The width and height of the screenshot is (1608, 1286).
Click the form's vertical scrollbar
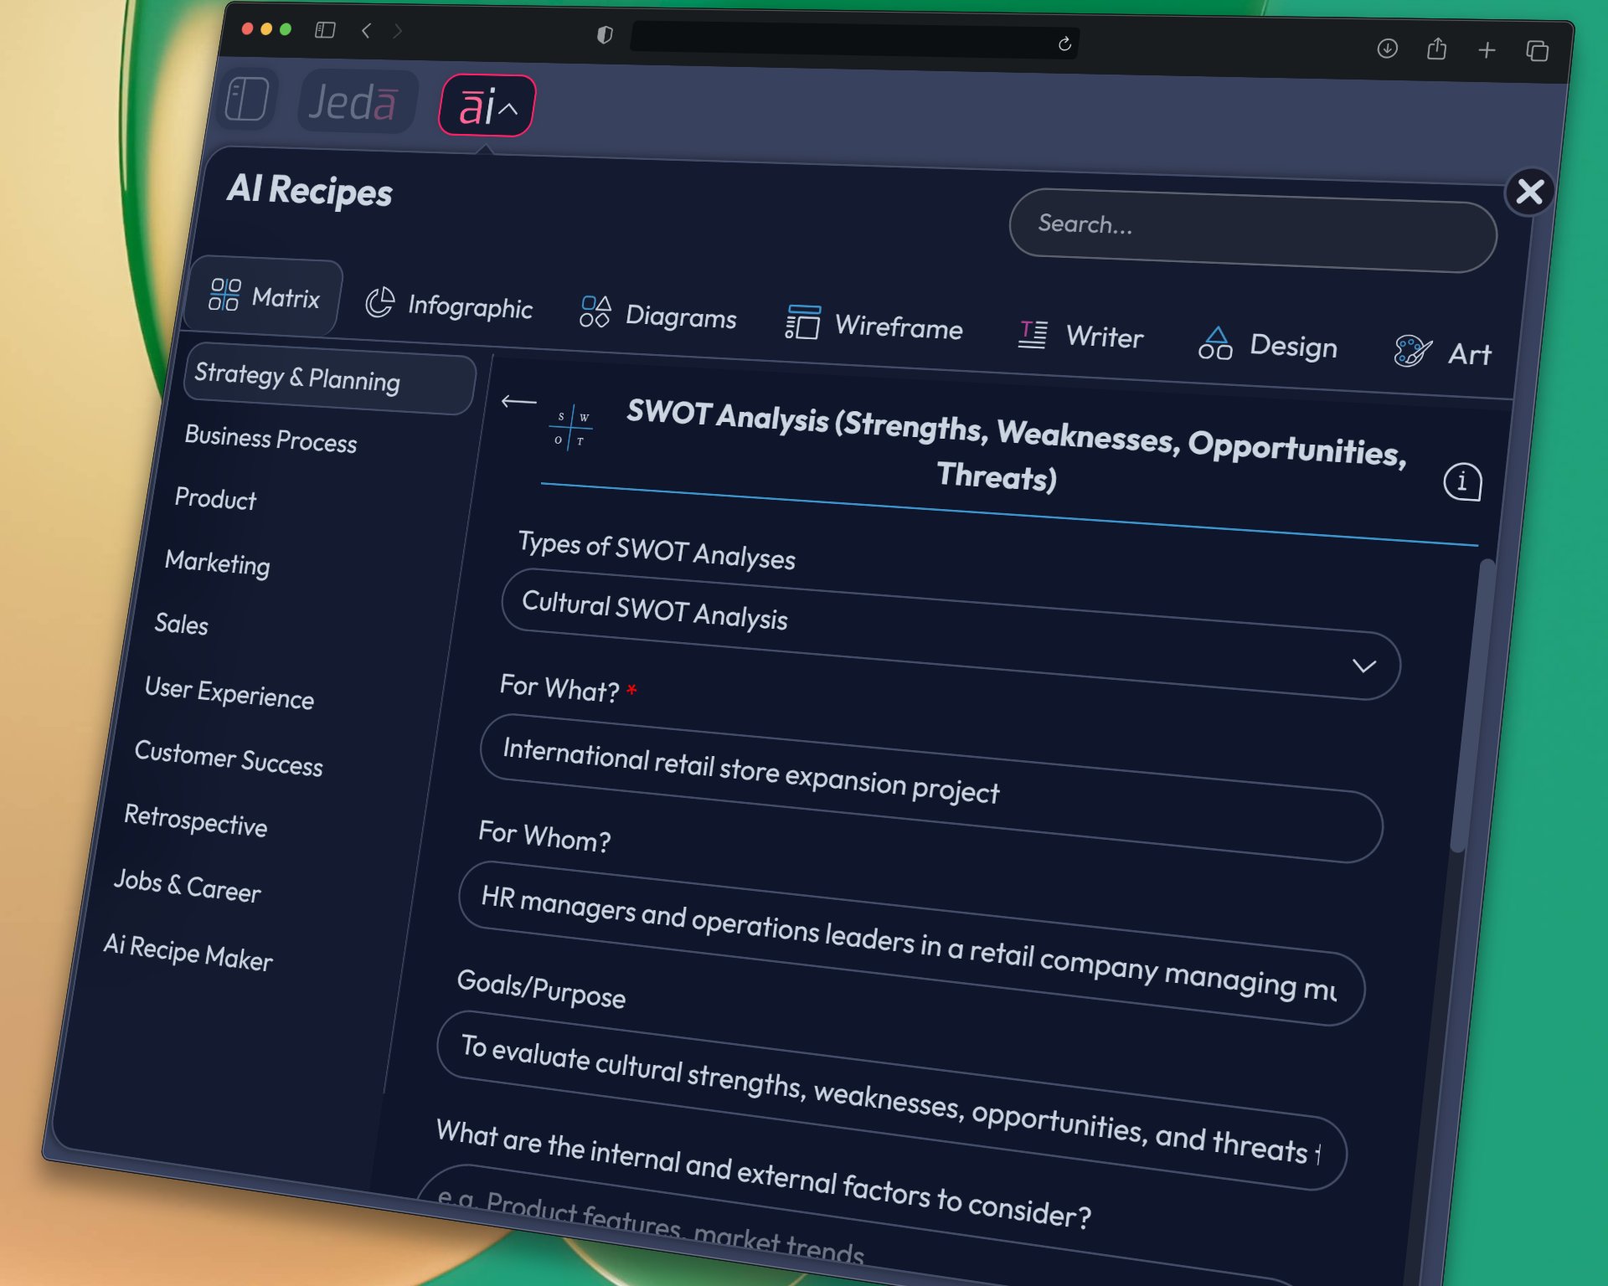click(1472, 703)
